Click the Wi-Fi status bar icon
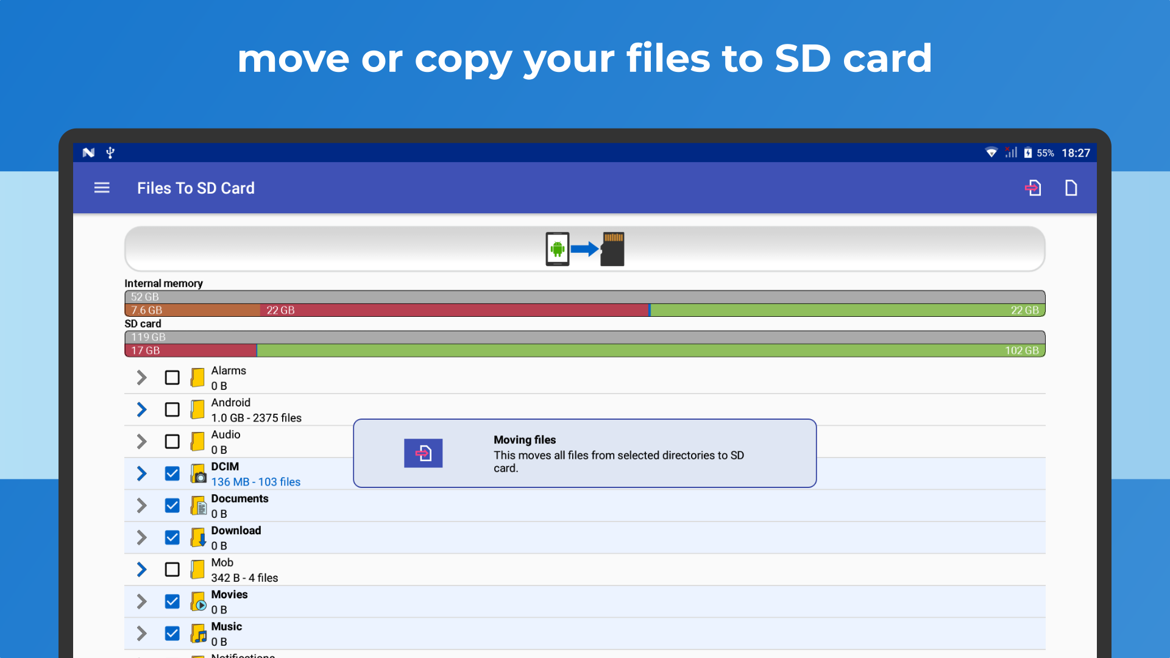The height and width of the screenshot is (658, 1170). click(991, 152)
